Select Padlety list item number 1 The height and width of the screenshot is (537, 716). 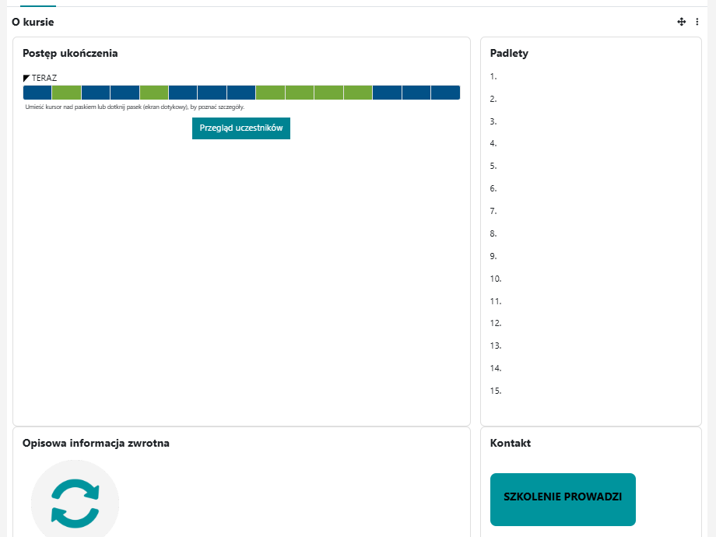[493, 76]
